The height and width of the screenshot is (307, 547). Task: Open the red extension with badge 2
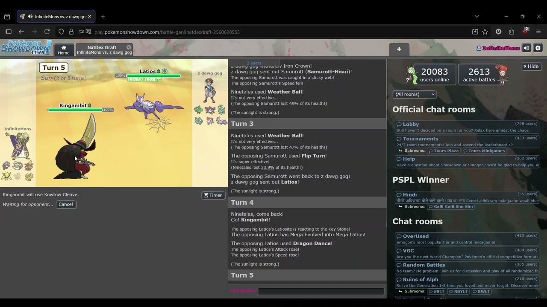(x=525, y=31)
